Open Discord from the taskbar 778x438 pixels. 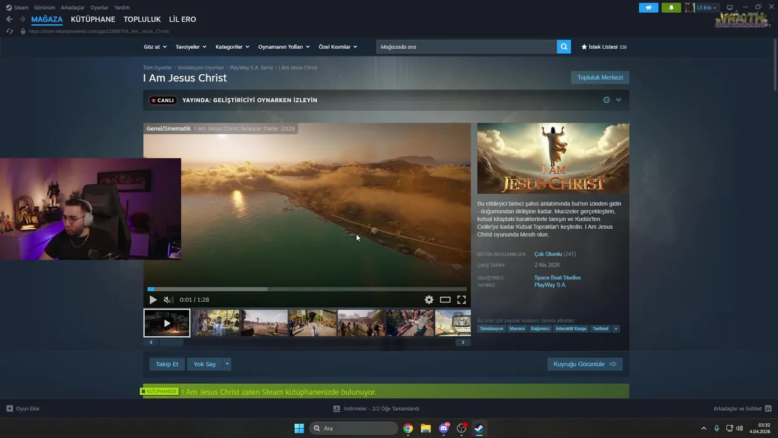[444, 428]
